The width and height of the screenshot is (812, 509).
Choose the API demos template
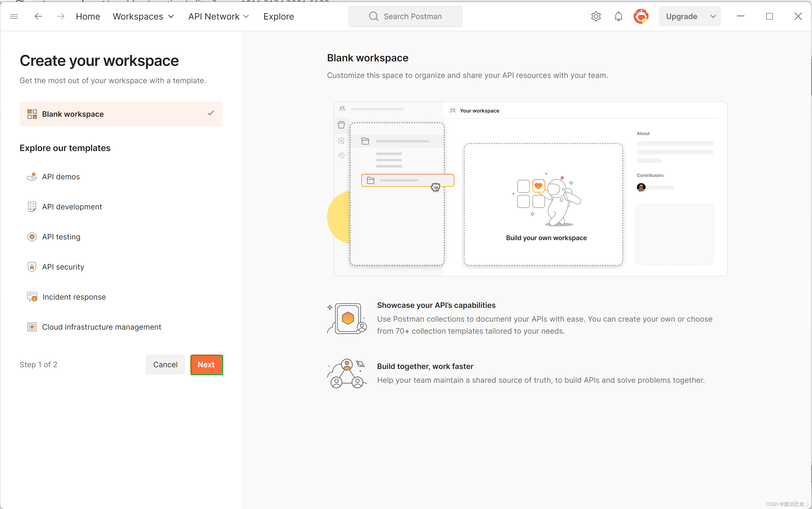coord(61,177)
